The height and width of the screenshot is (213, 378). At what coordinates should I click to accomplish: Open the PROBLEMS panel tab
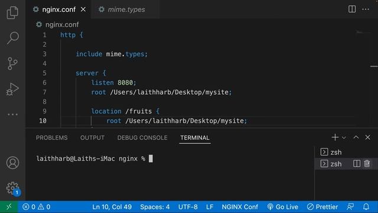tap(51, 138)
